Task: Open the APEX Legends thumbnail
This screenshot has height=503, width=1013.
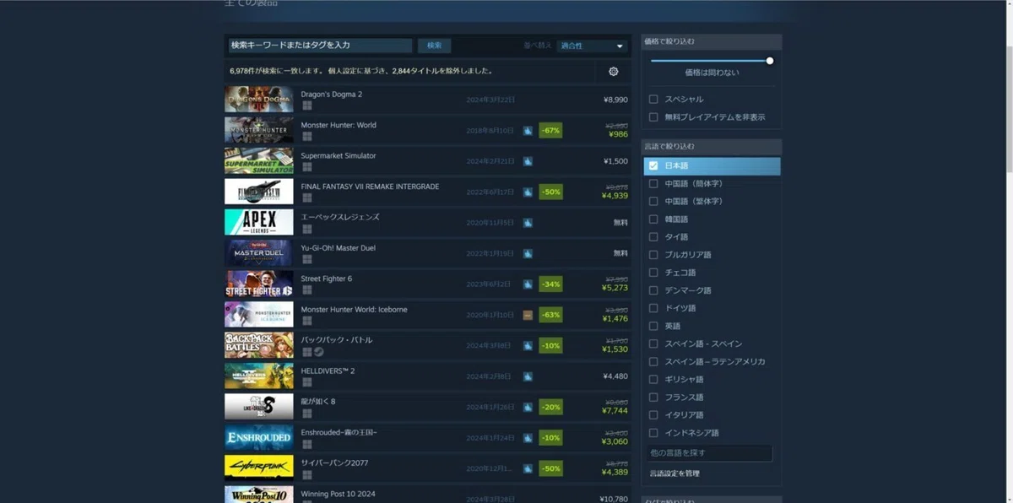Action: click(x=259, y=222)
